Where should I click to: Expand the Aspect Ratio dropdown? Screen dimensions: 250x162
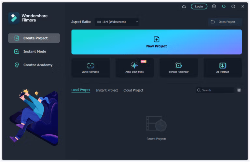coord(117,22)
